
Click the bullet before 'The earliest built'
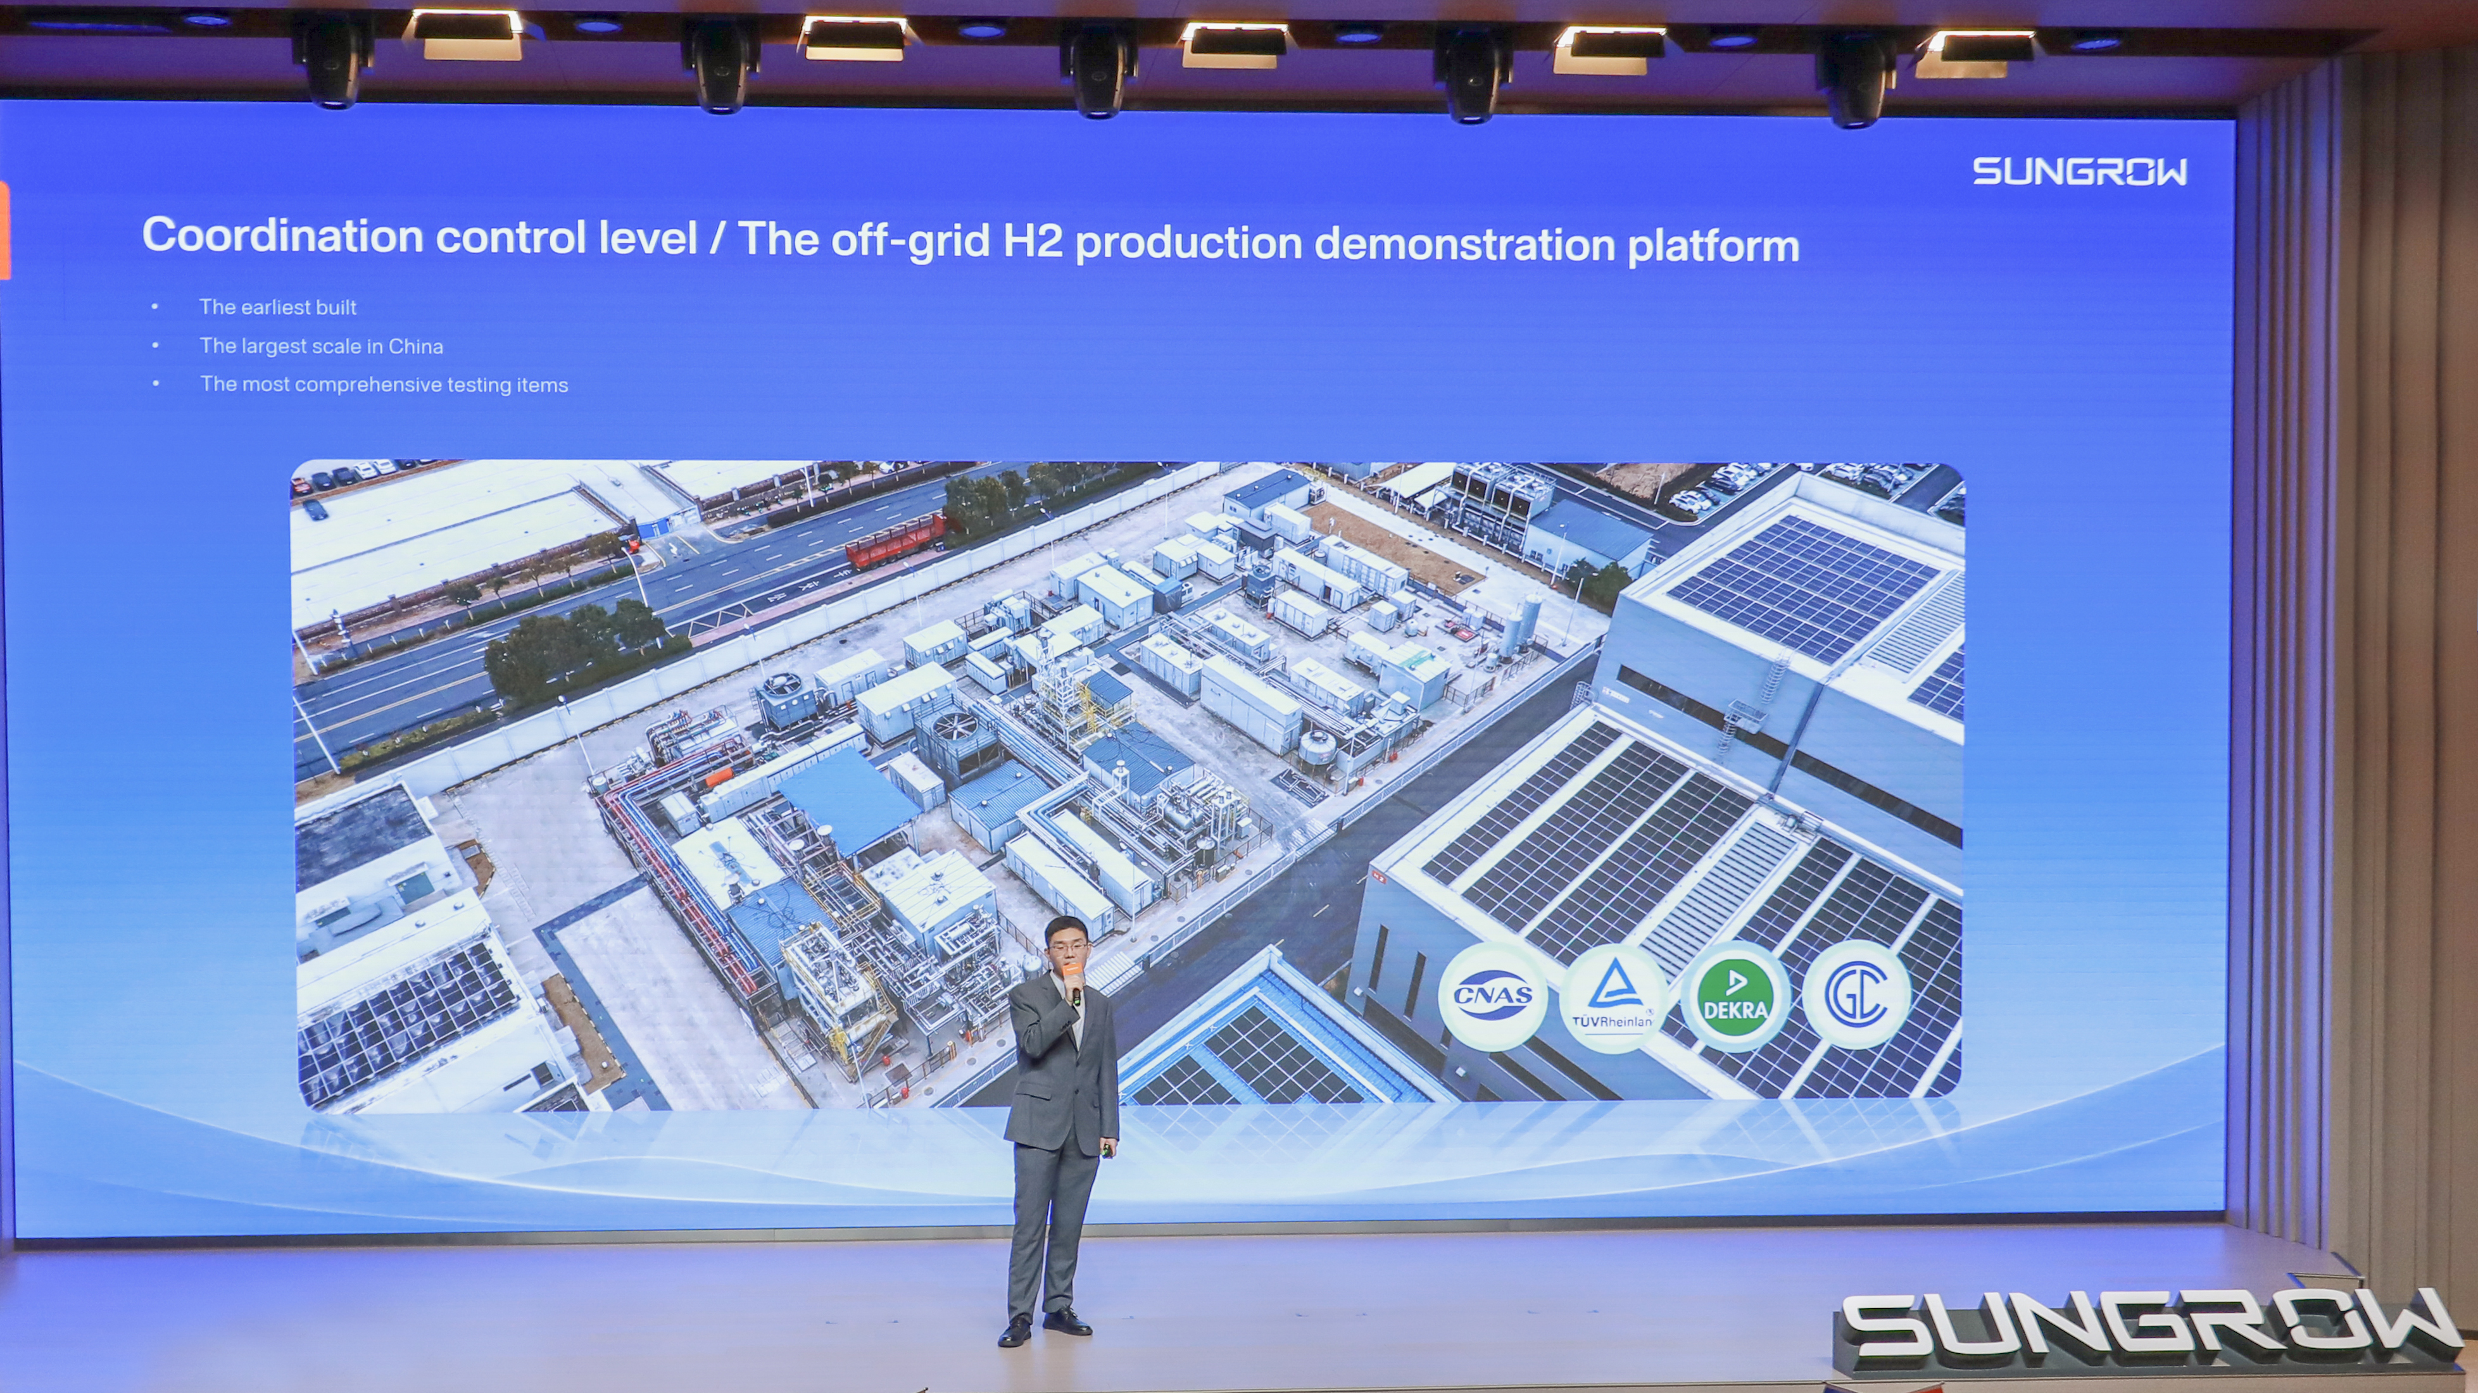(155, 307)
